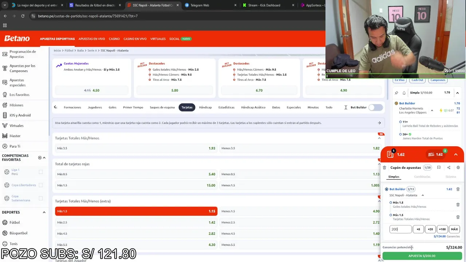Open the card rules info arrow

(379, 123)
